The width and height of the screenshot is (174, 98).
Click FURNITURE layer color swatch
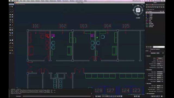[x=148, y=25]
